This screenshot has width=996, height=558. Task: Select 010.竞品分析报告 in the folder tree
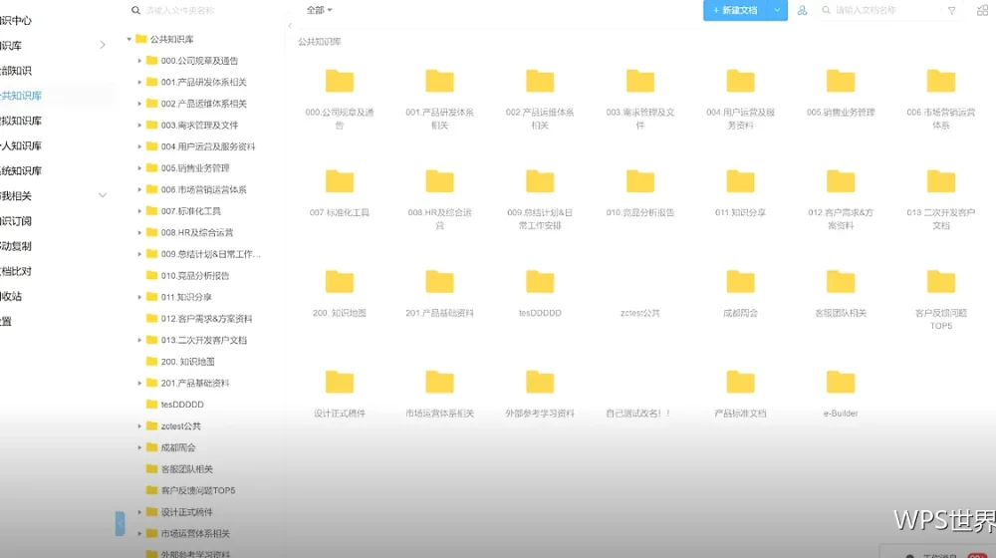coord(194,275)
